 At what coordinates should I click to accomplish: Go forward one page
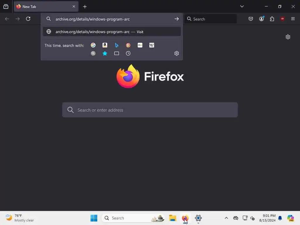(x=18, y=19)
